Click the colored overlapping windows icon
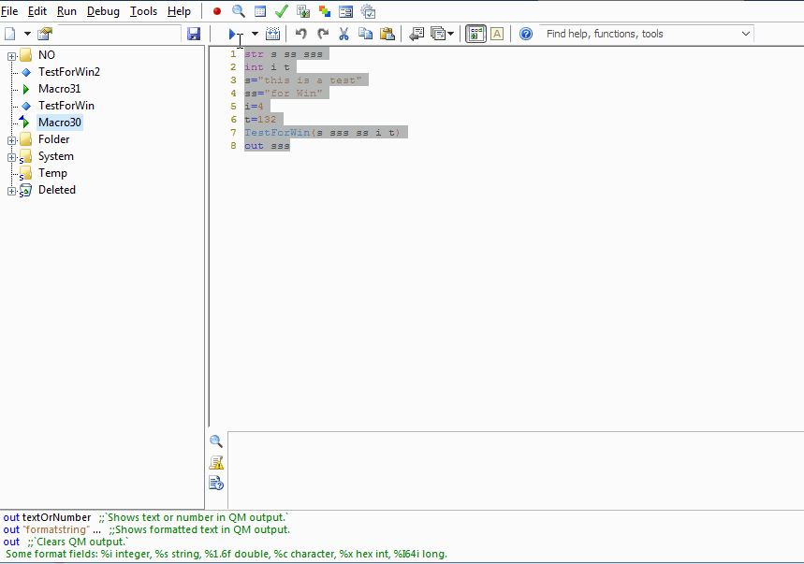Viewport: 804px width, 564px height. pos(325,11)
